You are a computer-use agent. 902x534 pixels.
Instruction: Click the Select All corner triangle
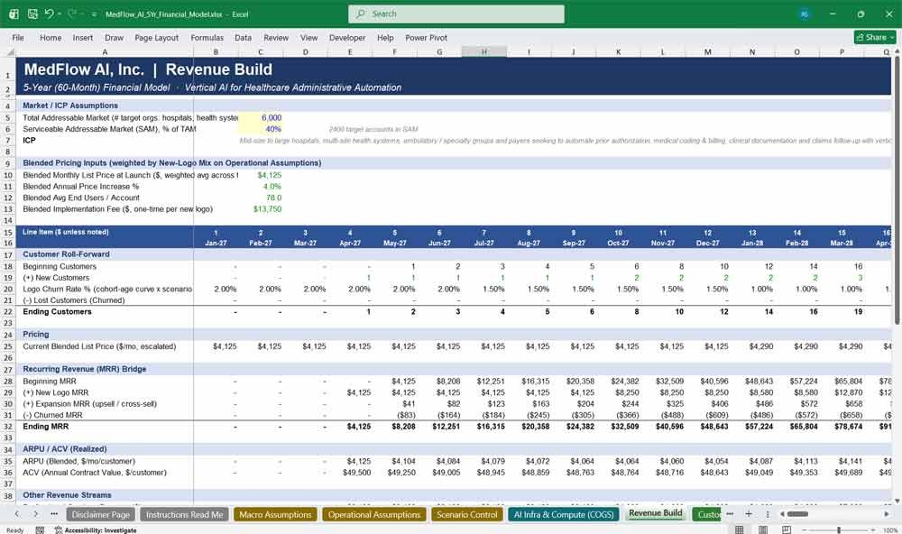[x=10, y=51]
